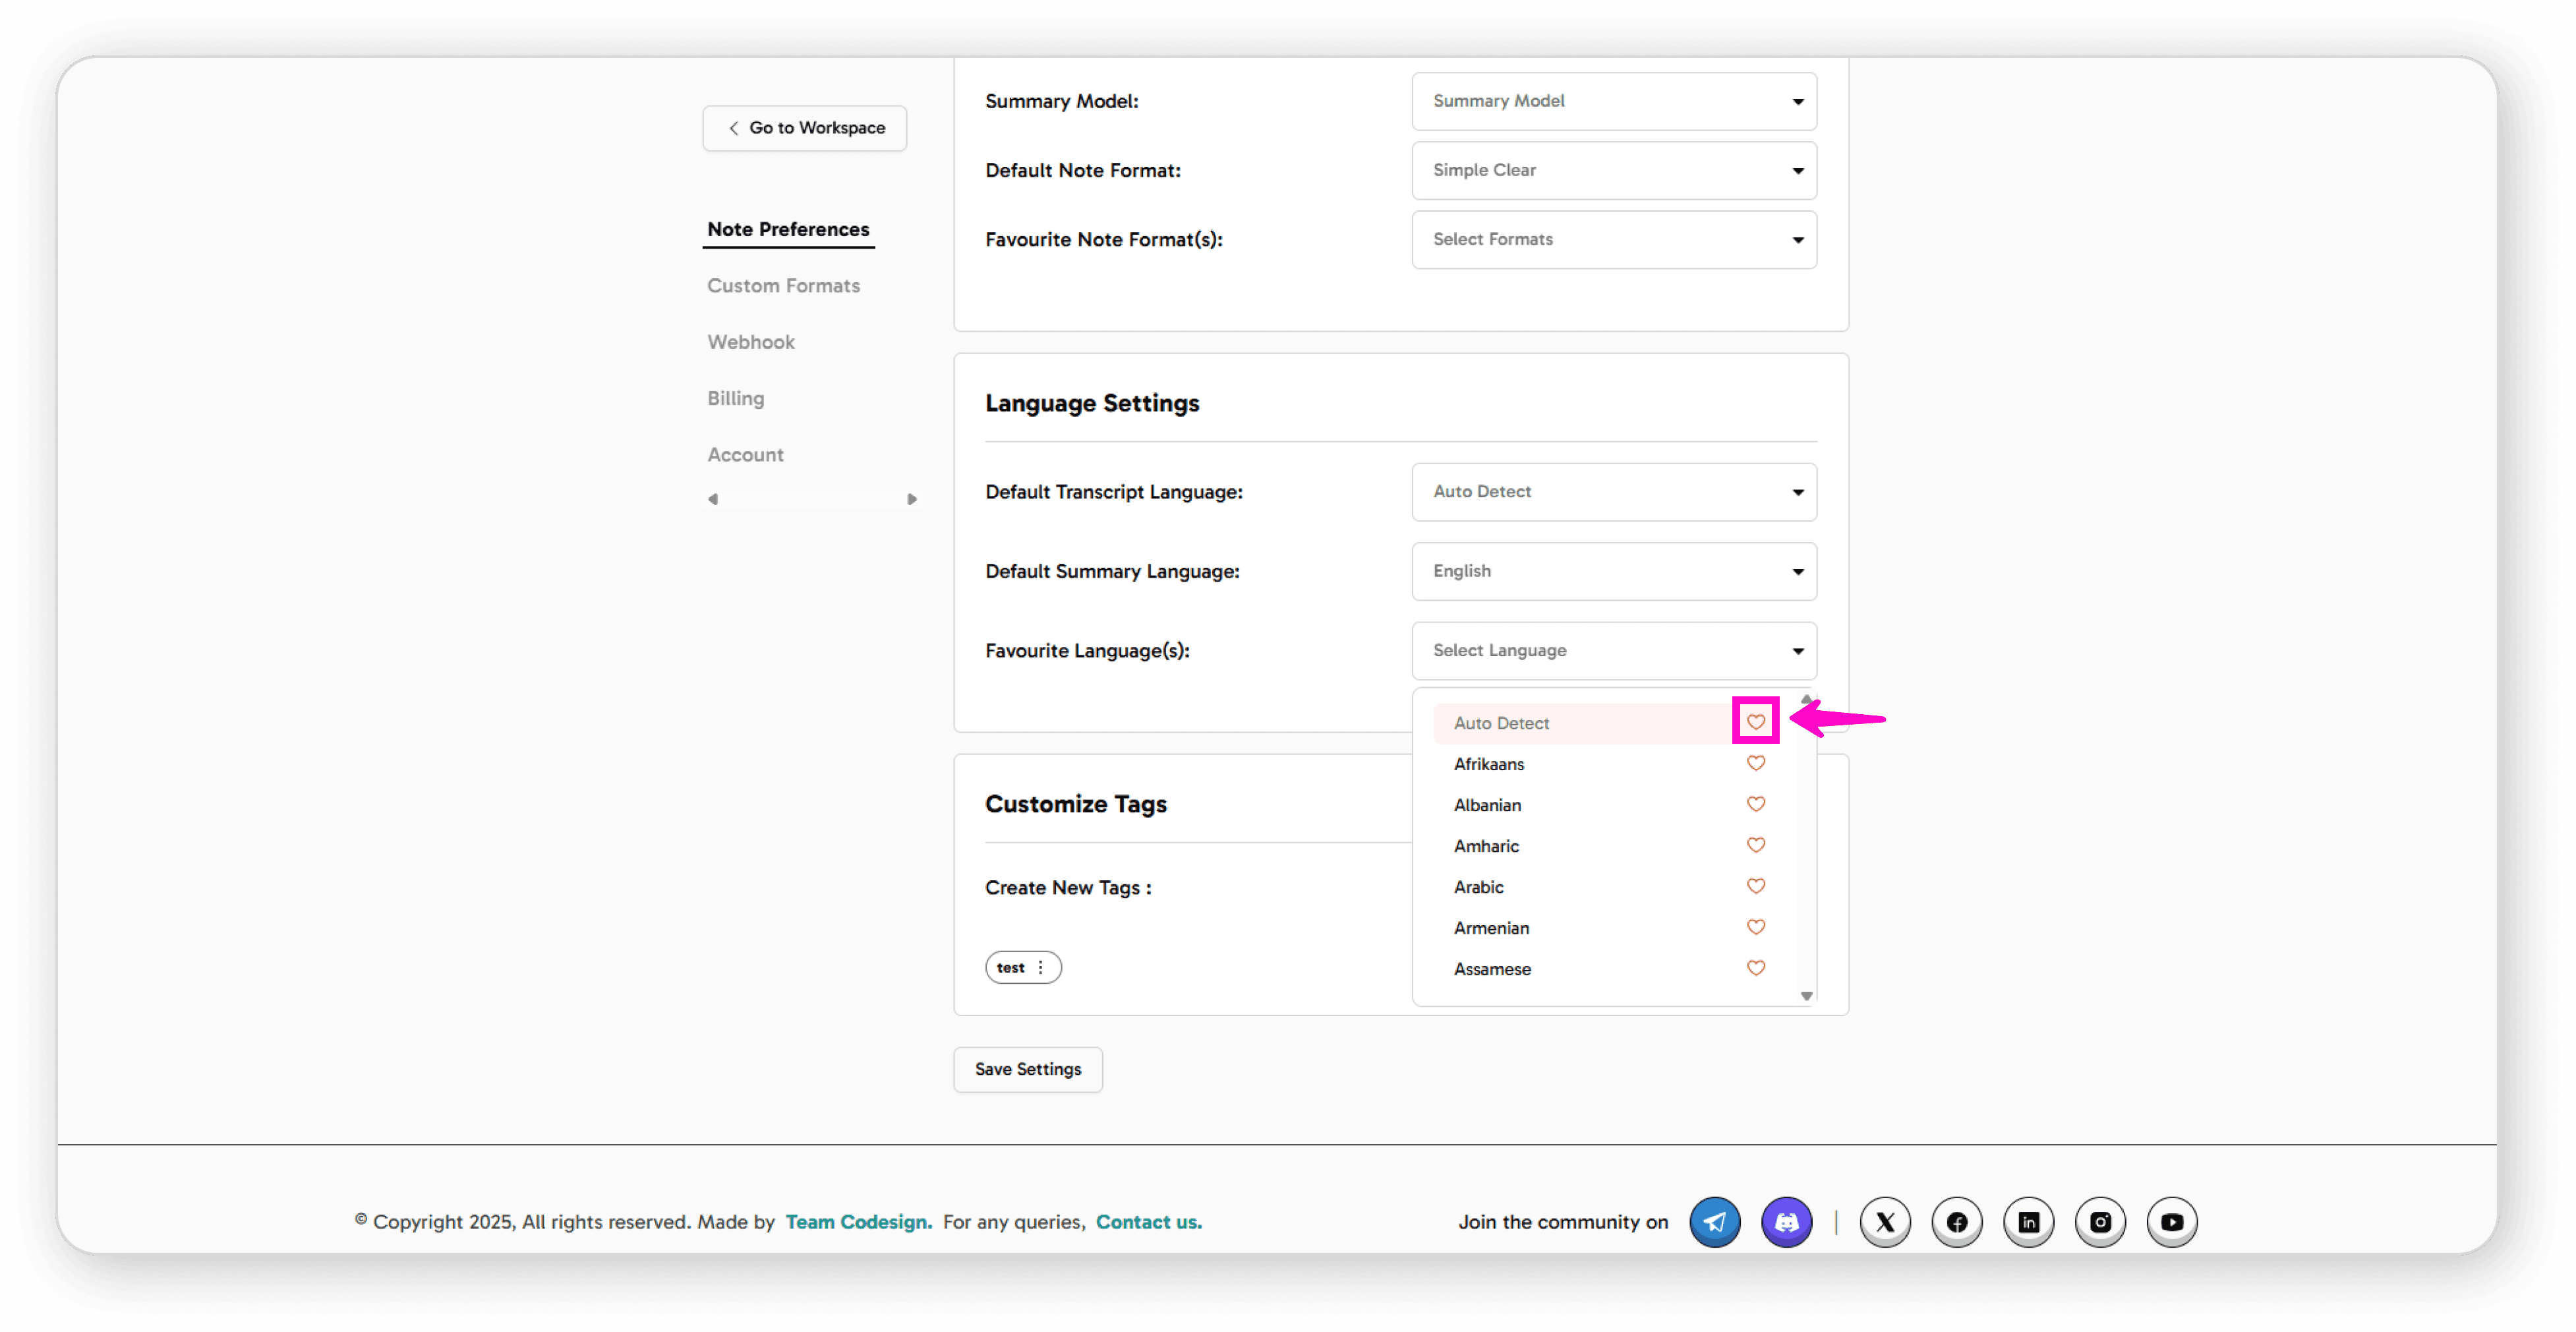Image resolution: width=2576 pixels, height=1332 pixels.
Task: Favourite the Arabic language heart
Action: [1755, 886]
